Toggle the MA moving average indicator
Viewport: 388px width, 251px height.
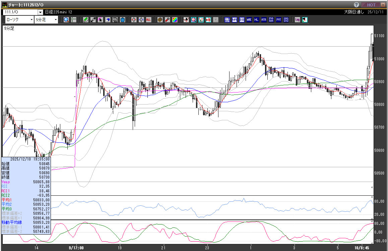(x=234, y=20)
